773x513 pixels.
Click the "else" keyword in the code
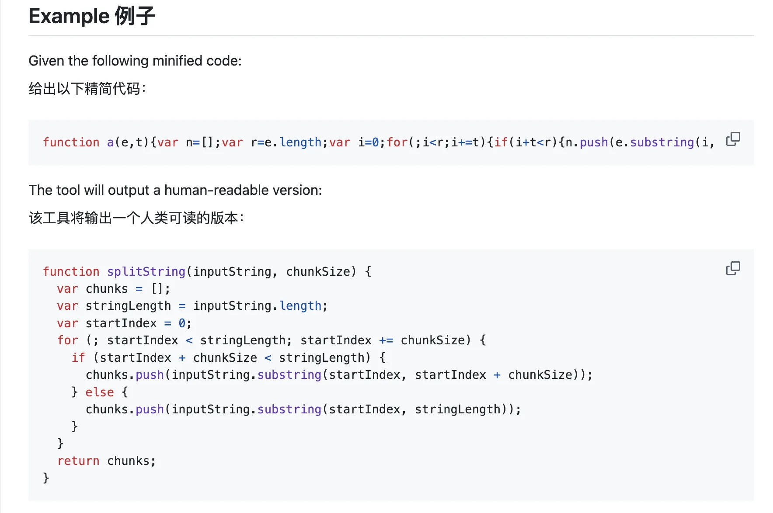point(99,392)
